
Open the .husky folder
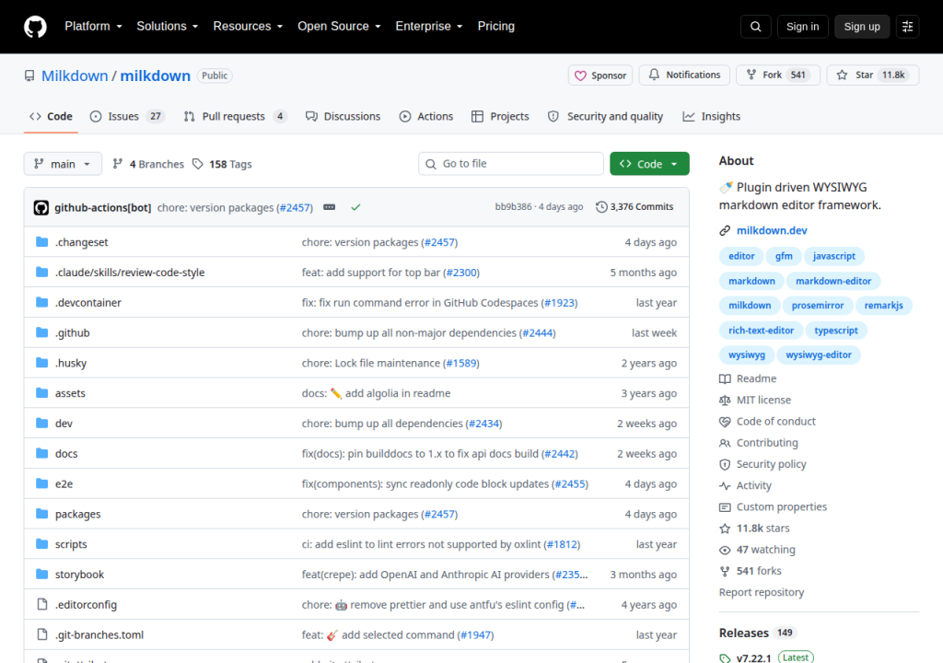click(x=71, y=363)
